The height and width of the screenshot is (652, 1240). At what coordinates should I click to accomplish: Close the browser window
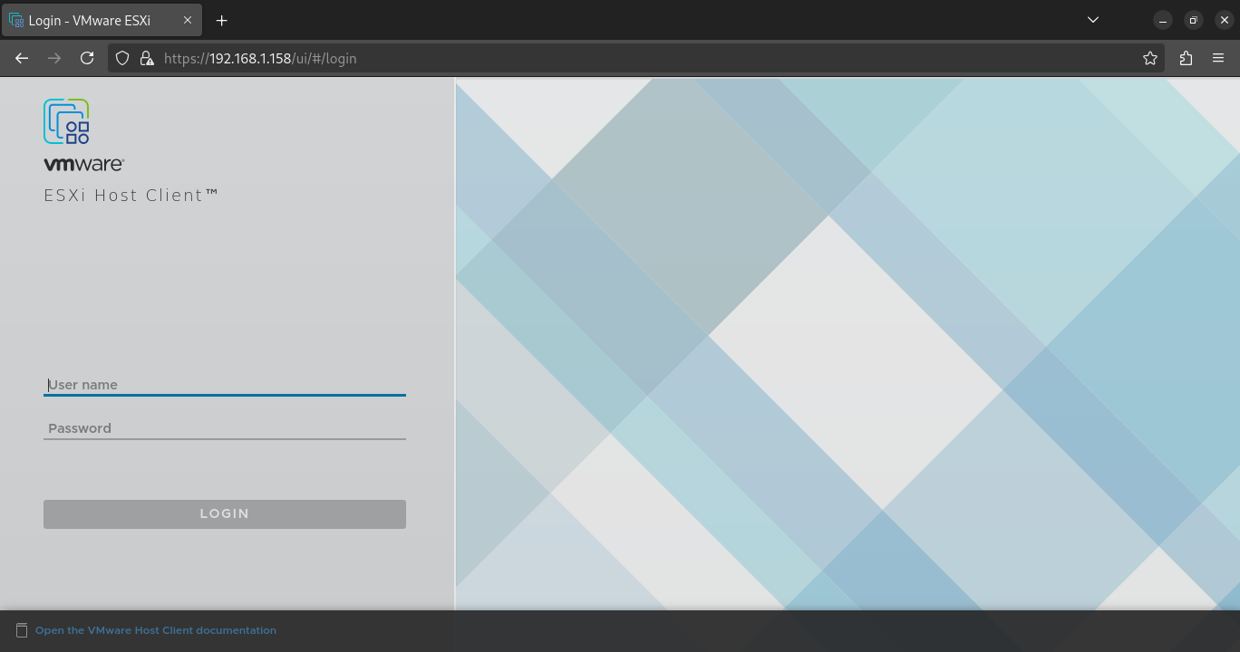(1224, 20)
